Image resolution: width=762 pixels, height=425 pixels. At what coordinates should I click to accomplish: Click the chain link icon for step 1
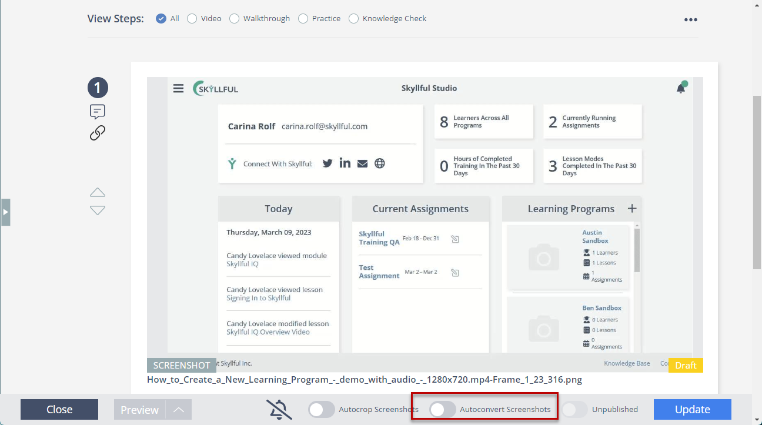pyautogui.click(x=98, y=133)
